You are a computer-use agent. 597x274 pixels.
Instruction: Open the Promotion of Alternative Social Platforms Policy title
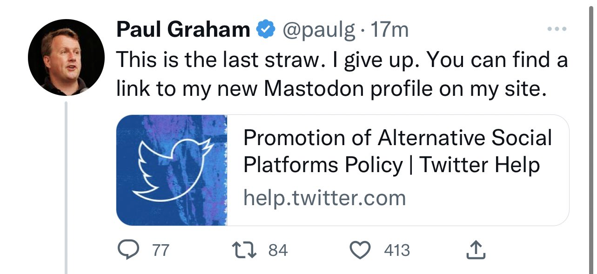(x=398, y=151)
